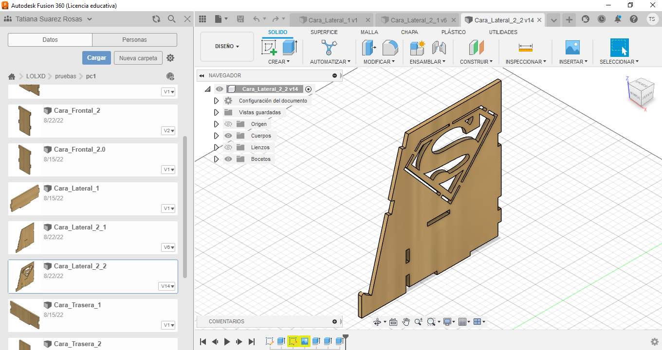Screen dimensions: 662x350
Task: Activate the Orbit tool in the view bar
Action: (x=378, y=321)
